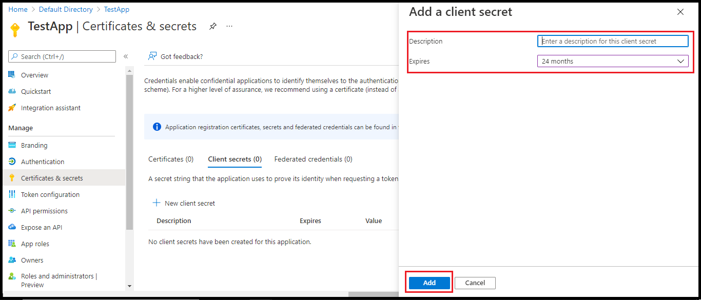Viewport: 701px width, 300px height.
Task: Click the Authentication icon in sidebar
Action: click(x=12, y=162)
